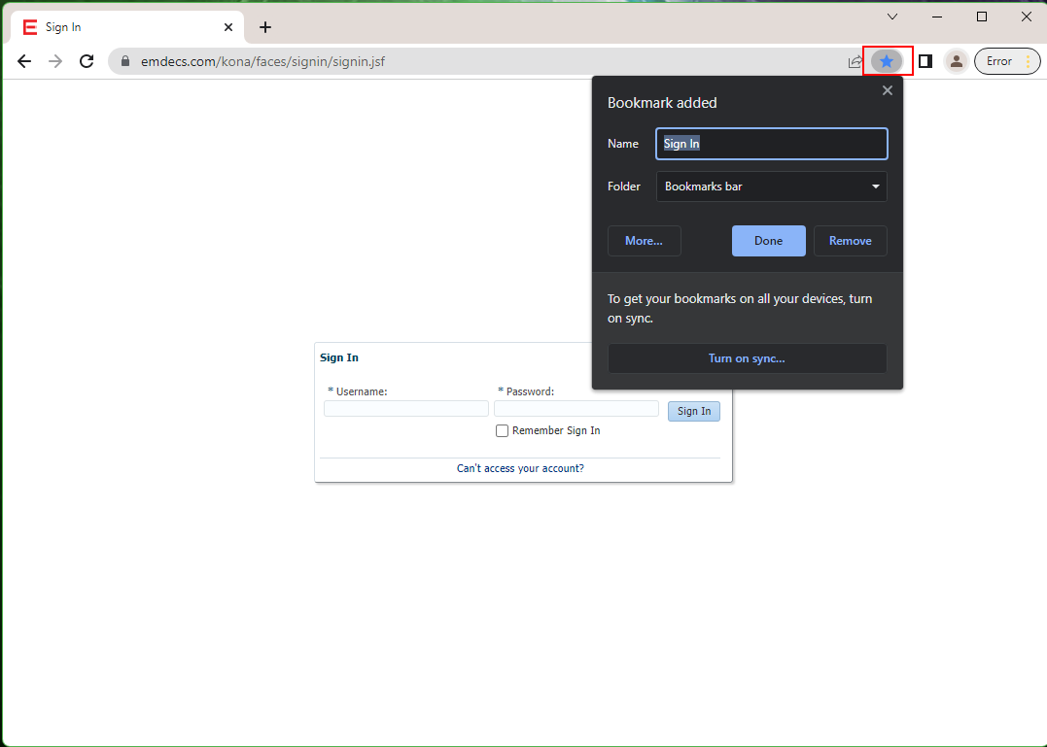Remove the bookmark
1047x747 pixels.
(850, 241)
